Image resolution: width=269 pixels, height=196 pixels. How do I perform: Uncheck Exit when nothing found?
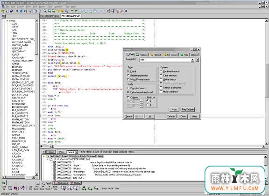(128, 92)
